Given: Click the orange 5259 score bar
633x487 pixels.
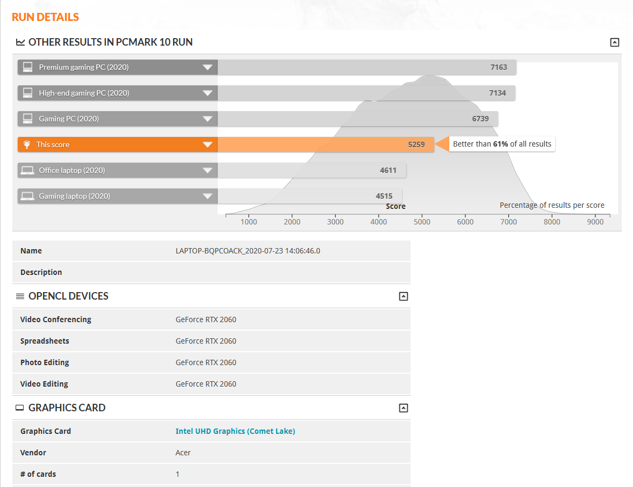Looking at the screenshot, I should tap(325, 144).
